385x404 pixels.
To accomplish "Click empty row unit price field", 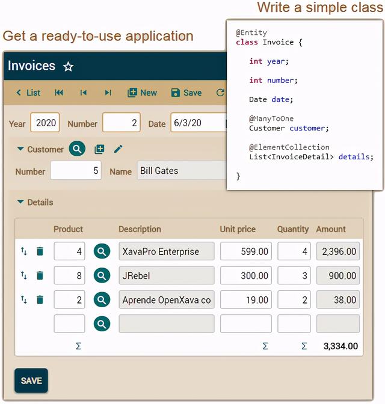I will (246, 324).
